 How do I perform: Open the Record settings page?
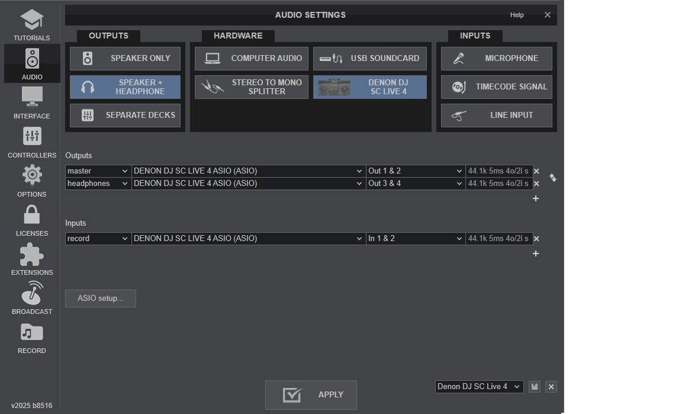coord(32,338)
